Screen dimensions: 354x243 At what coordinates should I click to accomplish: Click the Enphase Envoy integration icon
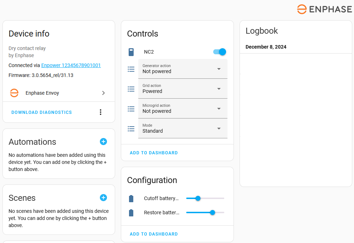click(x=14, y=93)
